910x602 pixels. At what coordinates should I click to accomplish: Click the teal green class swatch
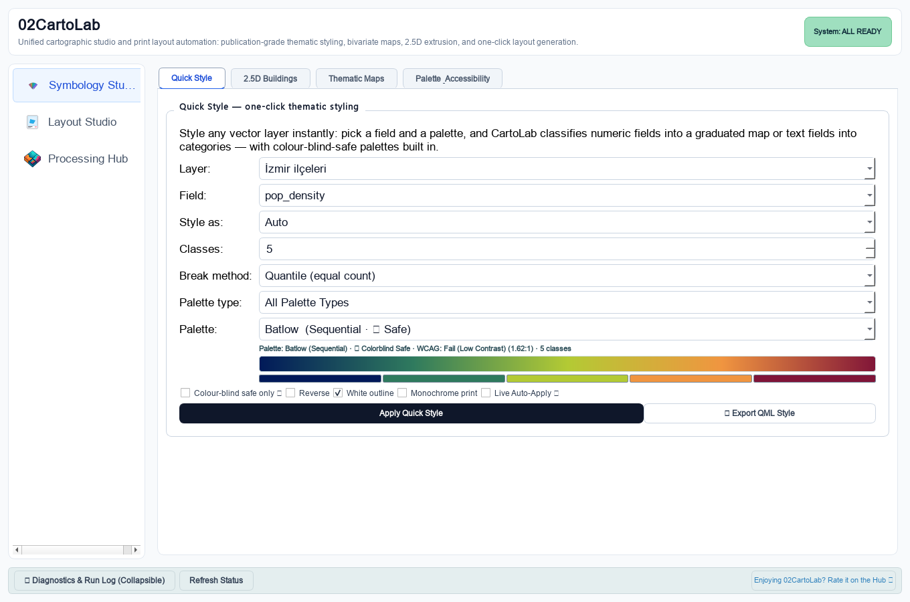(x=444, y=379)
